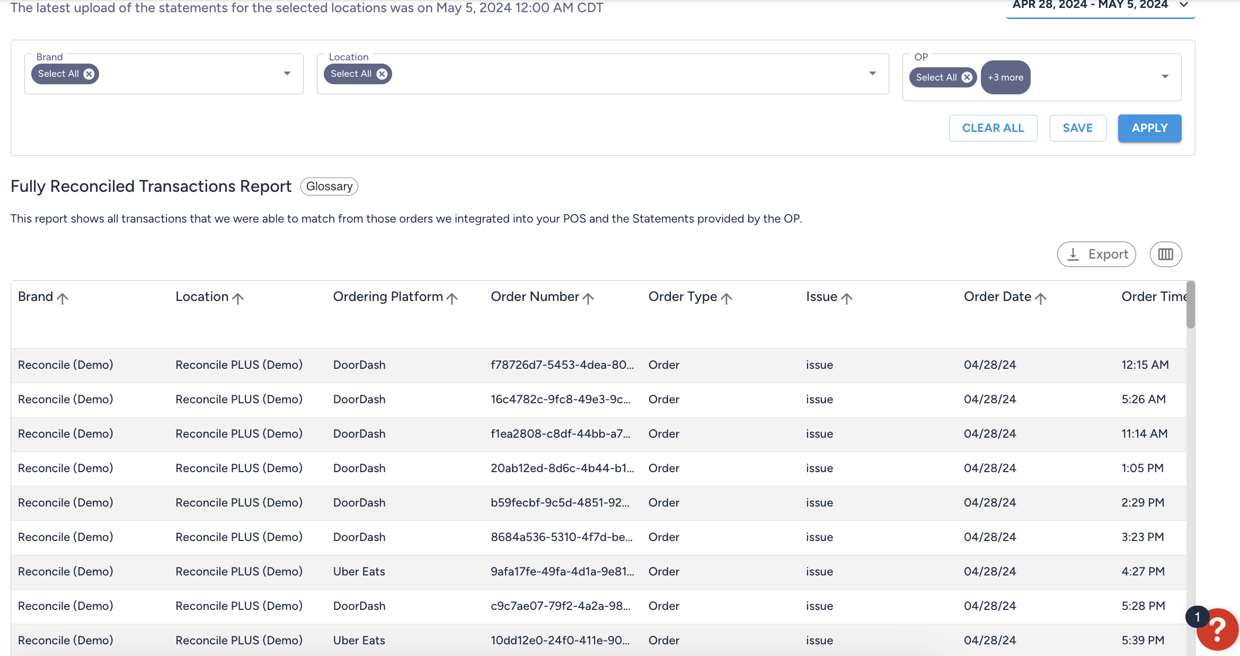
Task: Sort by Order Number arrow
Action: pyautogui.click(x=588, y=298)
